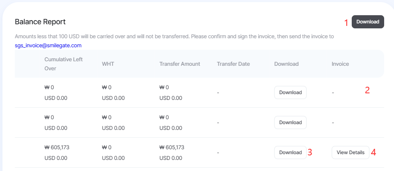Click the second row's Invoice dash

(x=333, y=122)
